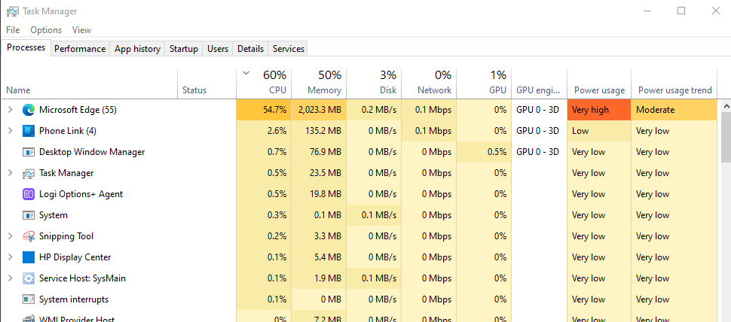Sort by the GPU engine column header
This screenshot has height=322, width=731.
pos(540,84)
